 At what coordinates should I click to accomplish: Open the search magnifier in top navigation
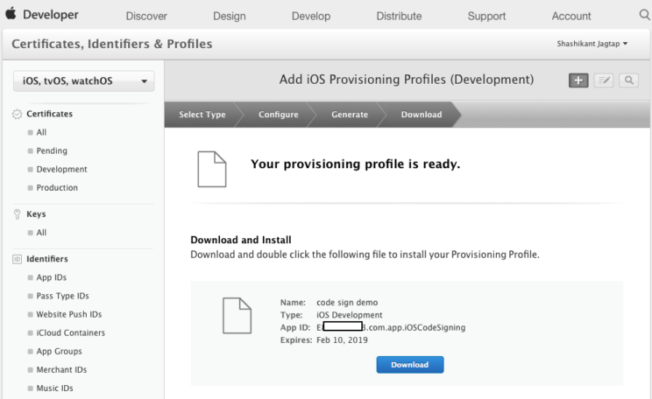pyautogui.click(x=645, y=15)
